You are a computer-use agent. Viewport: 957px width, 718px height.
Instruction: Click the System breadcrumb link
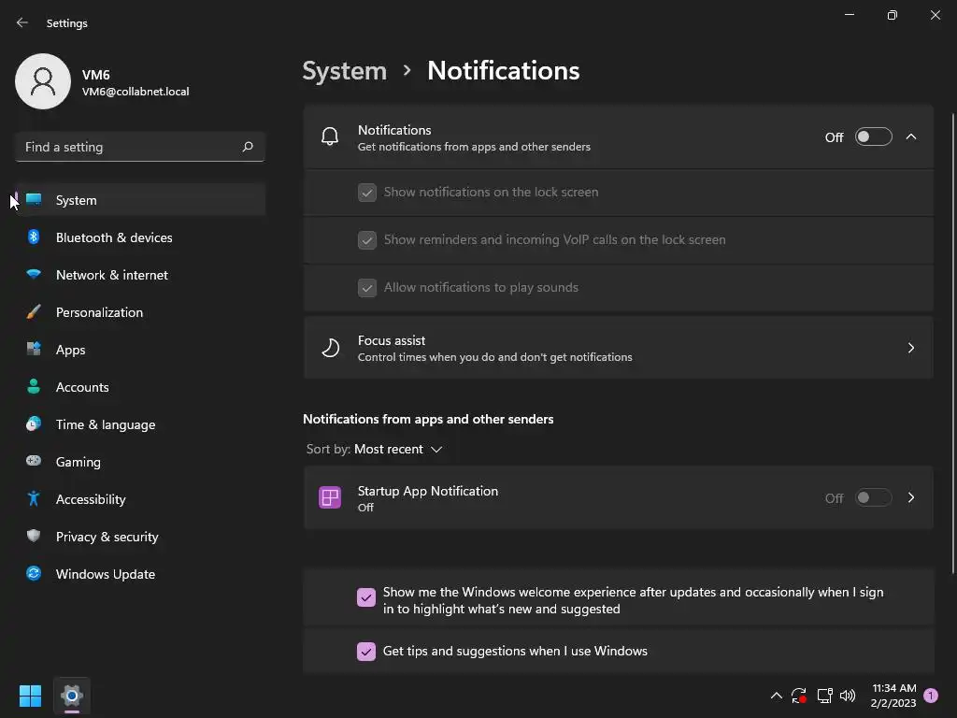click(344, 71)
